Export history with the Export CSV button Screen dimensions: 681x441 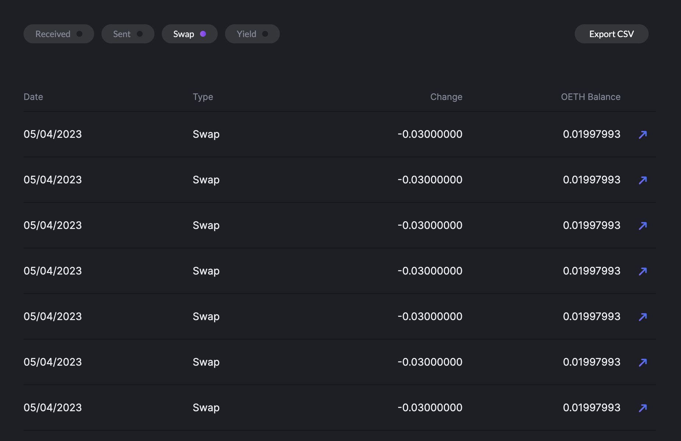611,34
